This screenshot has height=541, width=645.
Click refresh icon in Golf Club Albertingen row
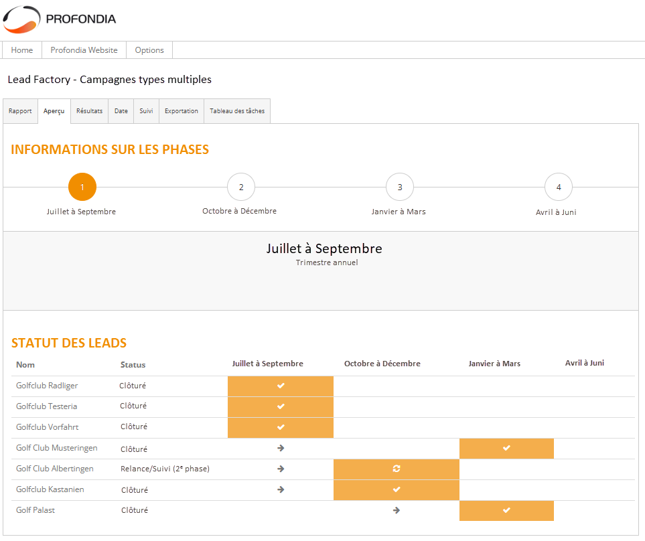(397, 469)
